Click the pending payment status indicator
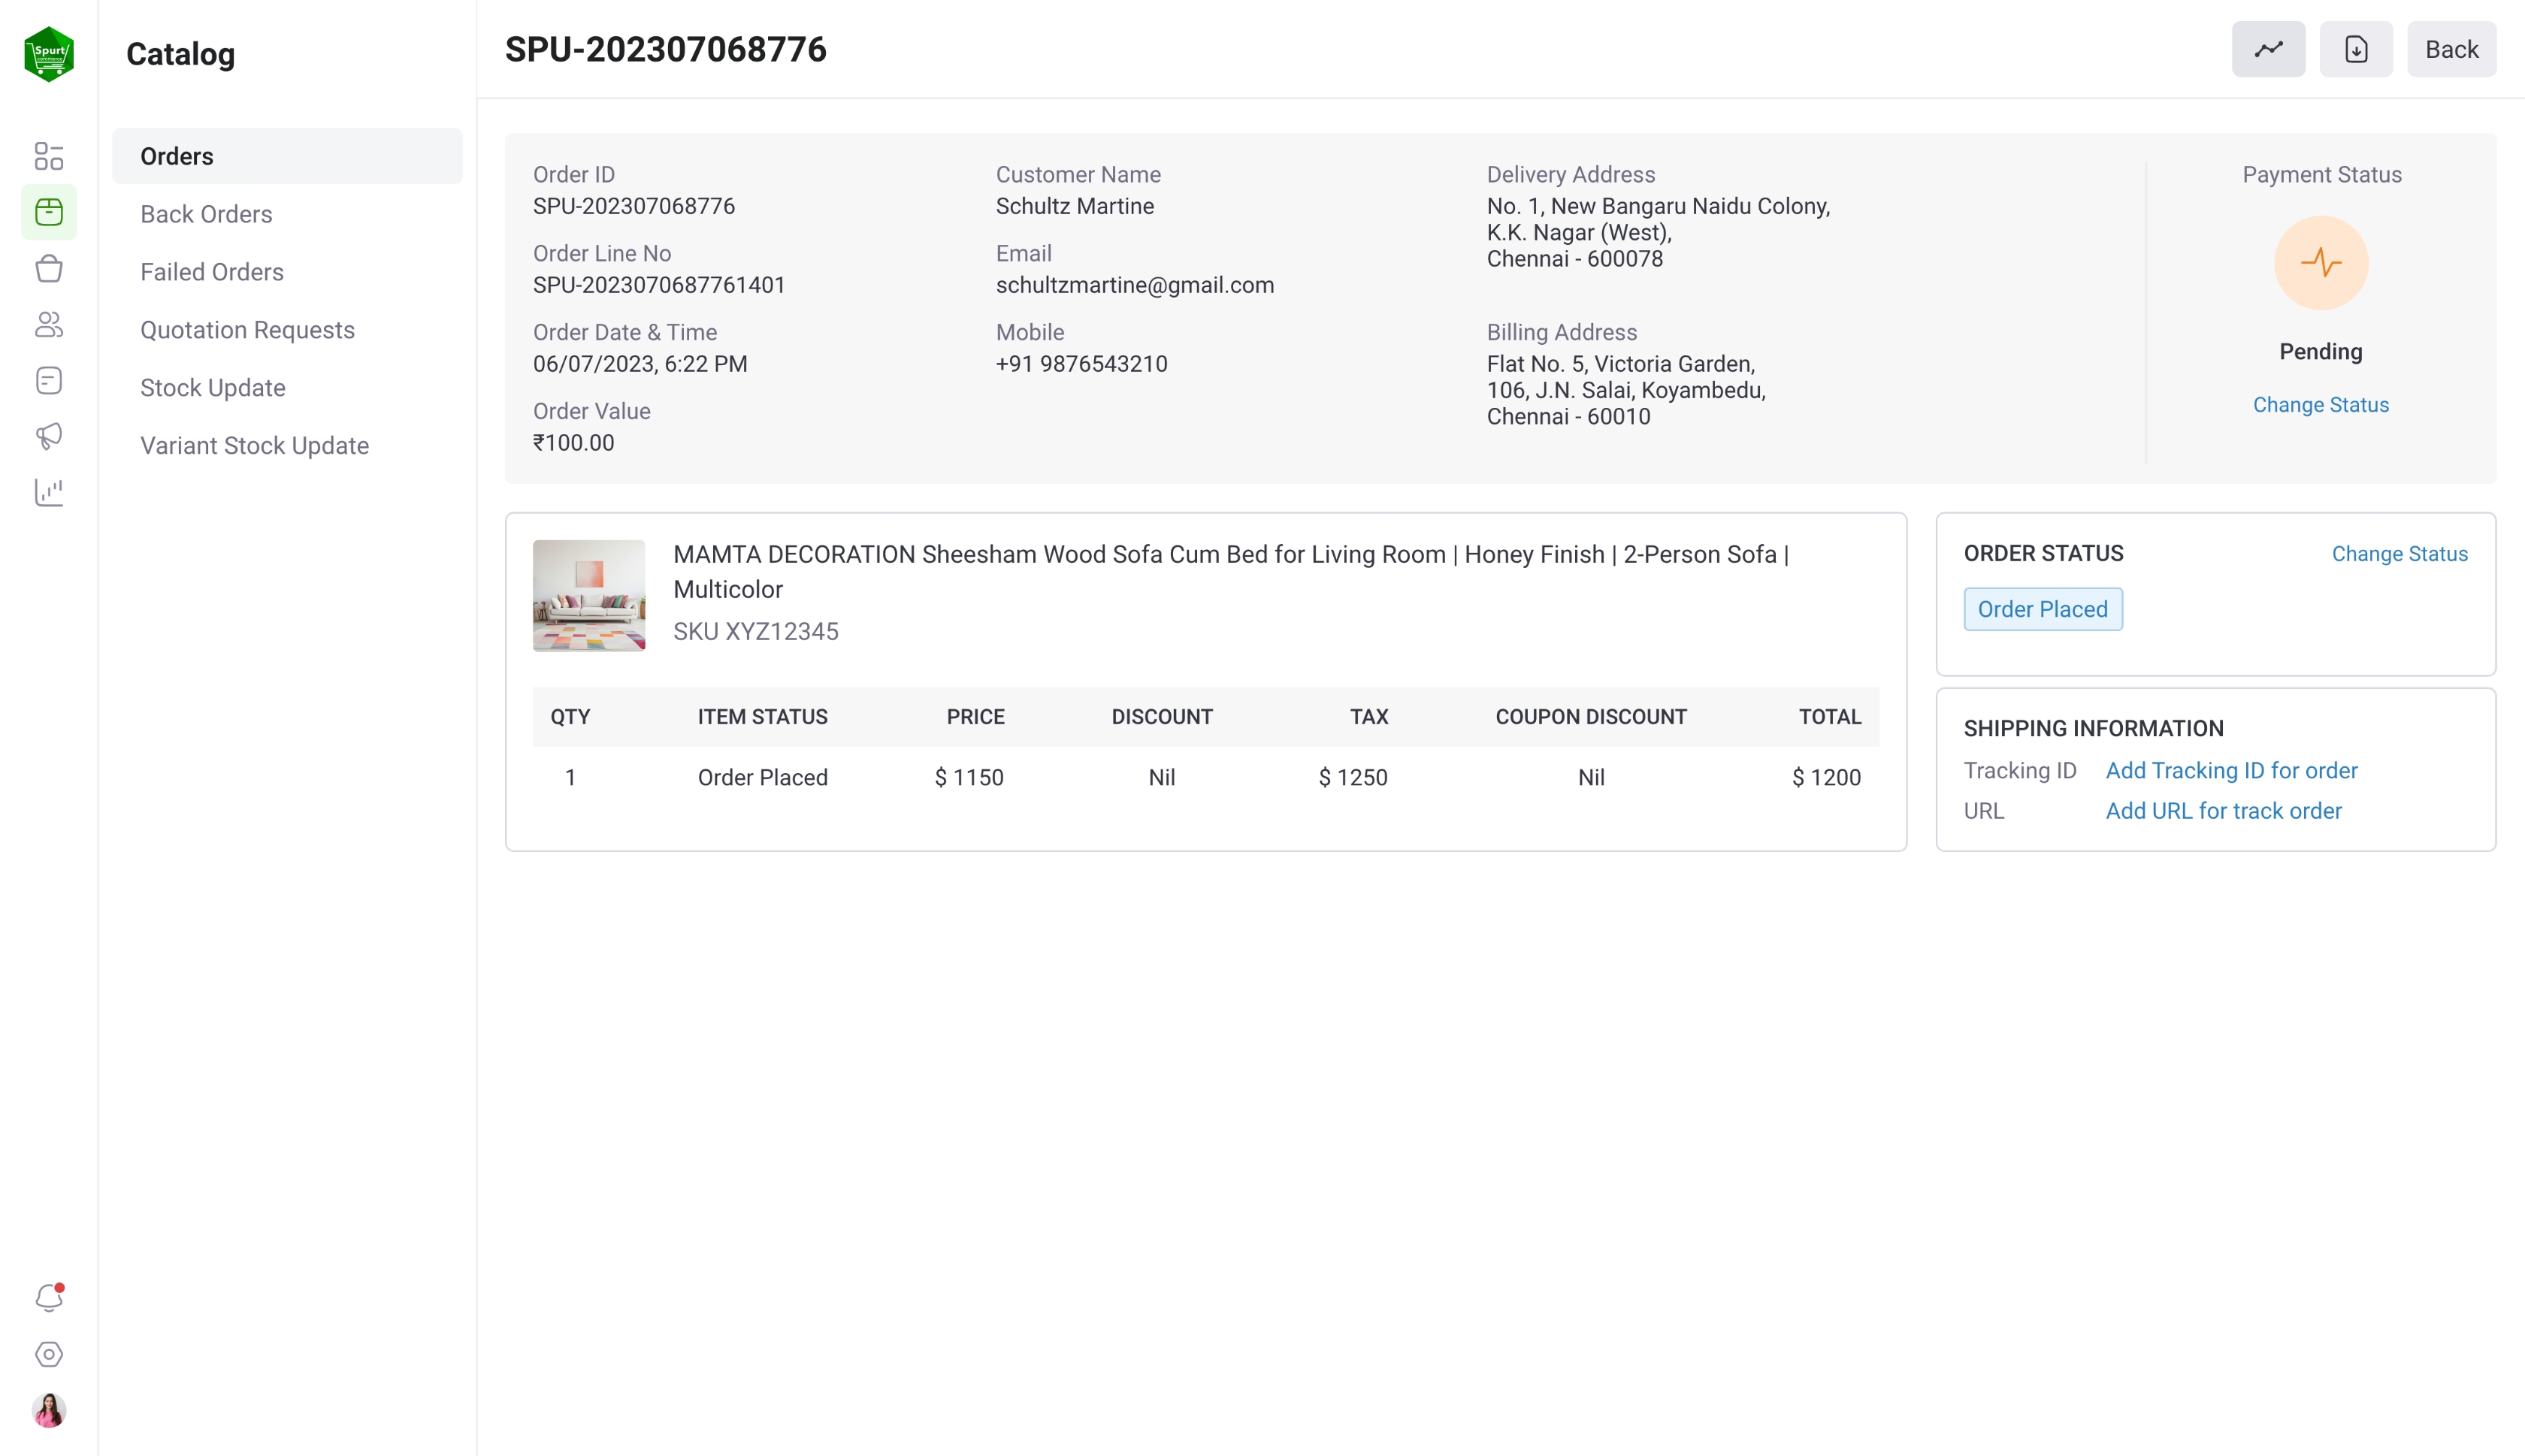2525x1456 pixels. point(2322,264)
